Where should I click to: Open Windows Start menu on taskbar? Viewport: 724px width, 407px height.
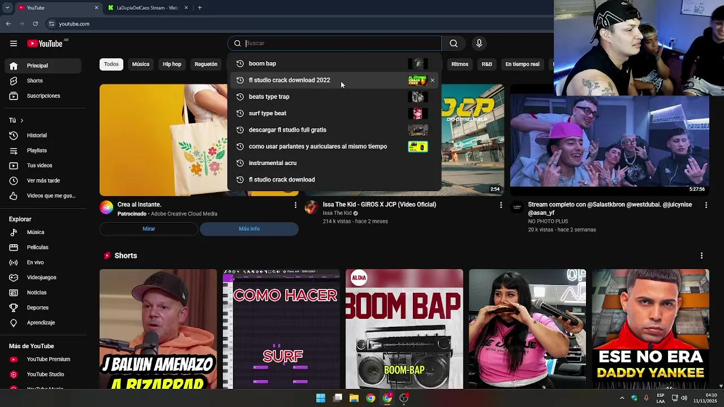pos(321,398)
